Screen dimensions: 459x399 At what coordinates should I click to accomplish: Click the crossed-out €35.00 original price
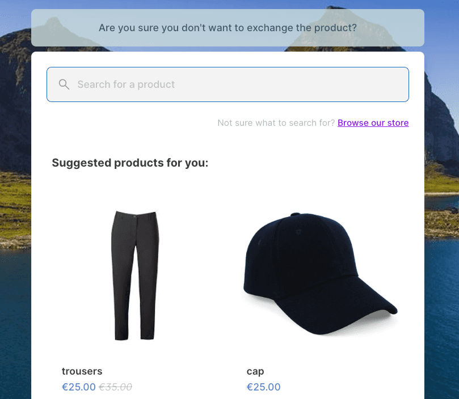click(115, 387)
